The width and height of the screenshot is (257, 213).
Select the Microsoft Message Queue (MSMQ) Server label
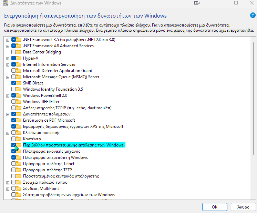click(61, 77)
